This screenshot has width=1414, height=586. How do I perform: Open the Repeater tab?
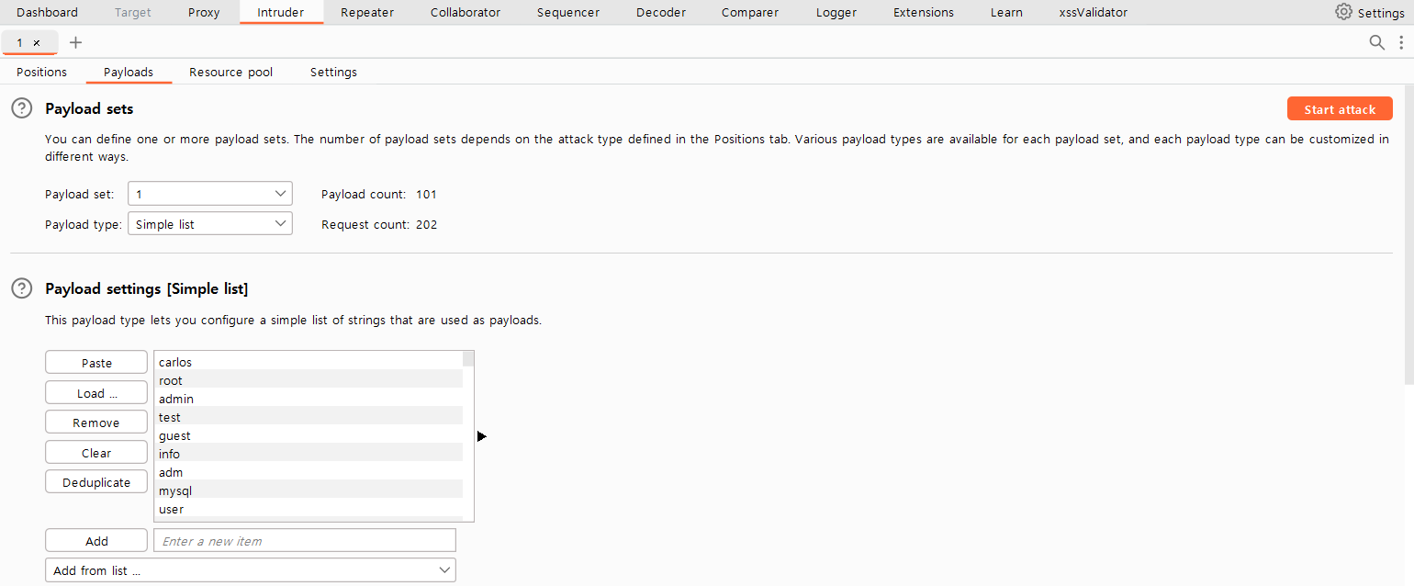tap(367, 12)
